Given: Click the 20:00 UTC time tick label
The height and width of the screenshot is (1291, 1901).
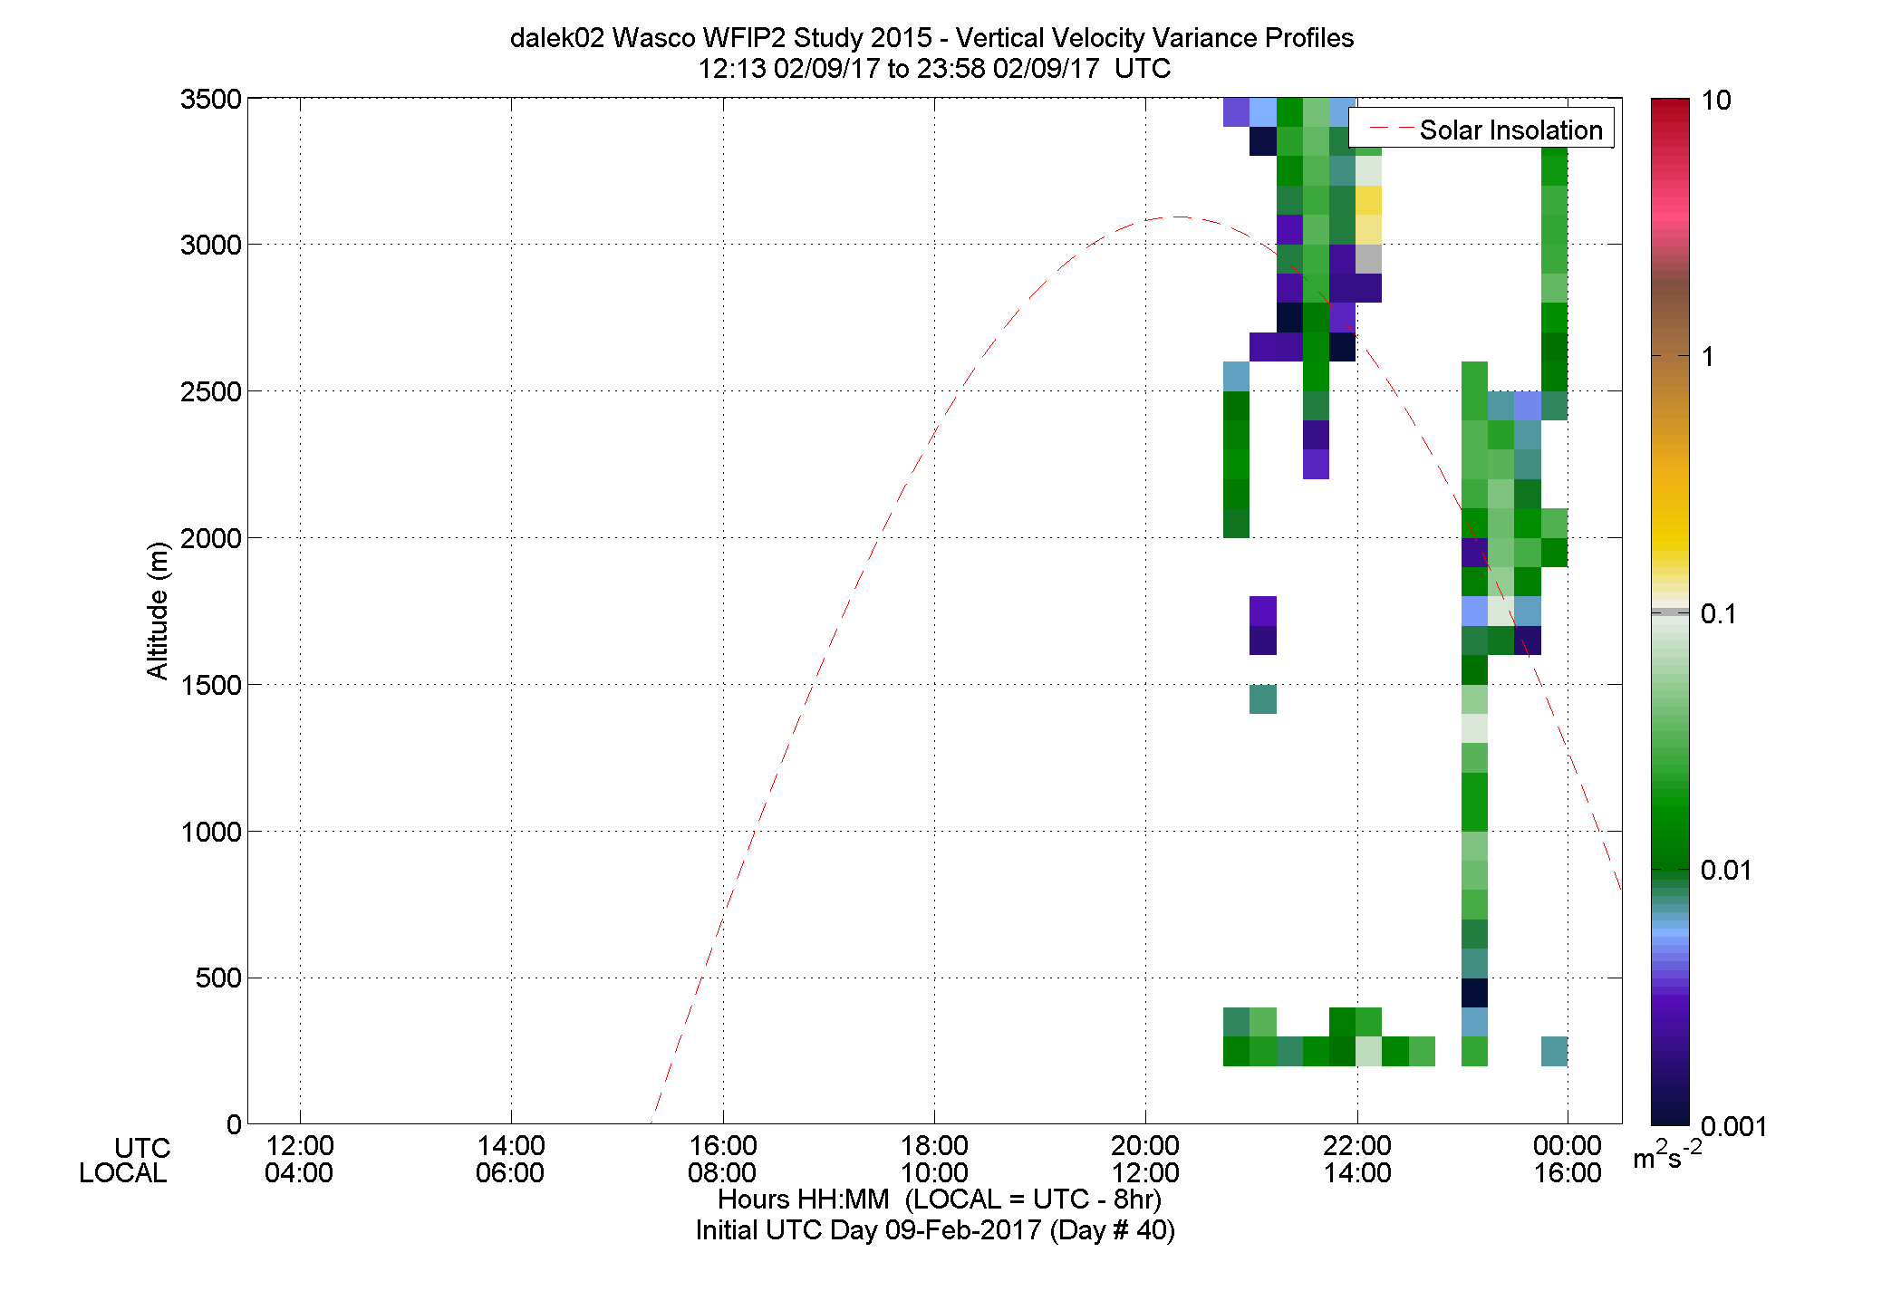Looking at the screenshot, I should [x=1145, y=1146].
